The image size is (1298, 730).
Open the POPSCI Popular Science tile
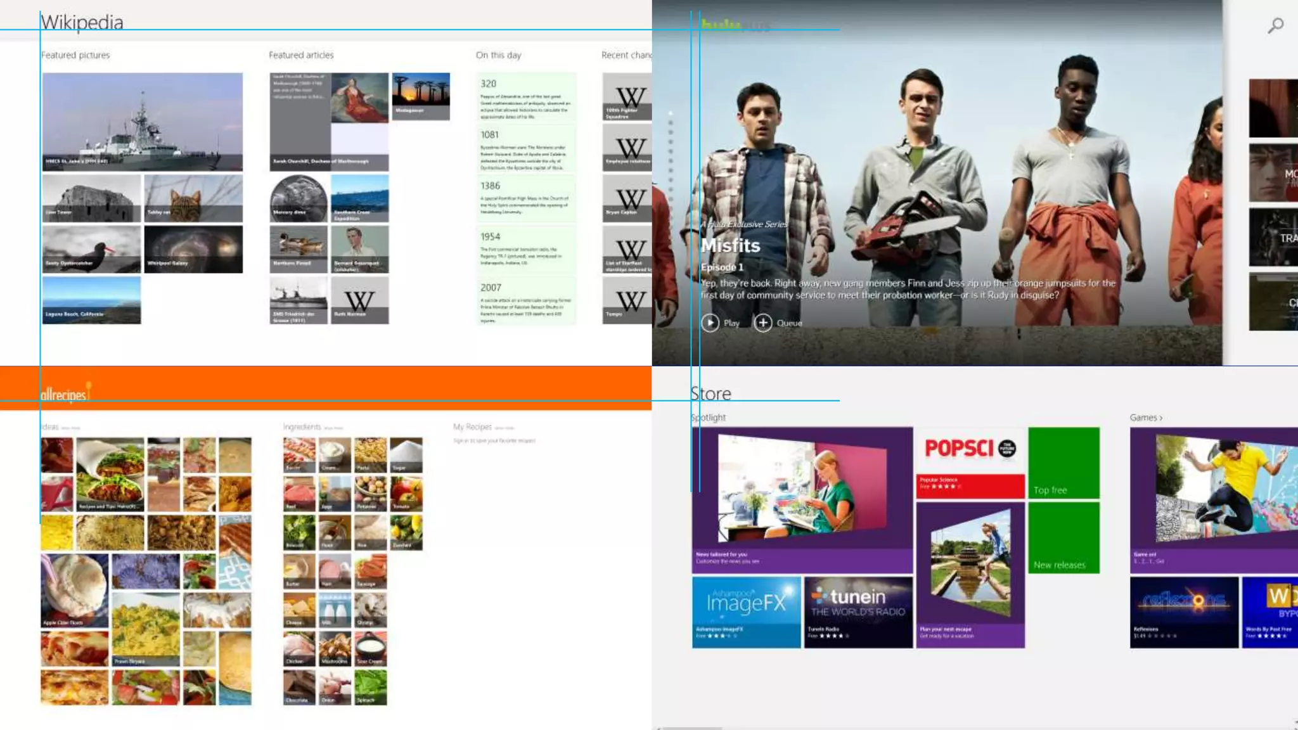pos(970,463)
